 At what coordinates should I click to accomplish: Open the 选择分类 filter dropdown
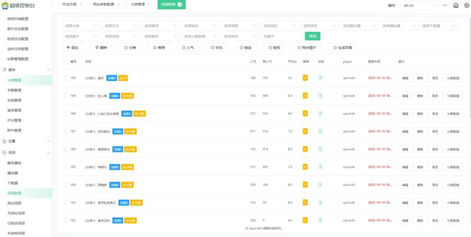(x=81, y=26)
